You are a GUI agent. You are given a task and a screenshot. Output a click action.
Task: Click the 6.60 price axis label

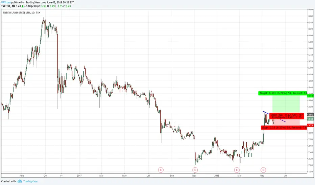click(x=310, y=16)
